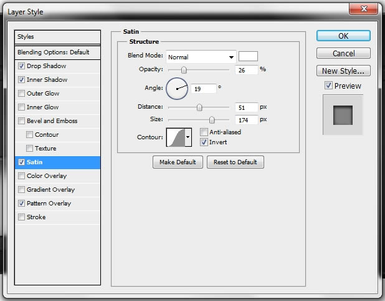Open the Blend Mode dropdown
Viewport: 385px width, 301px height.
[x=201, y=57]
